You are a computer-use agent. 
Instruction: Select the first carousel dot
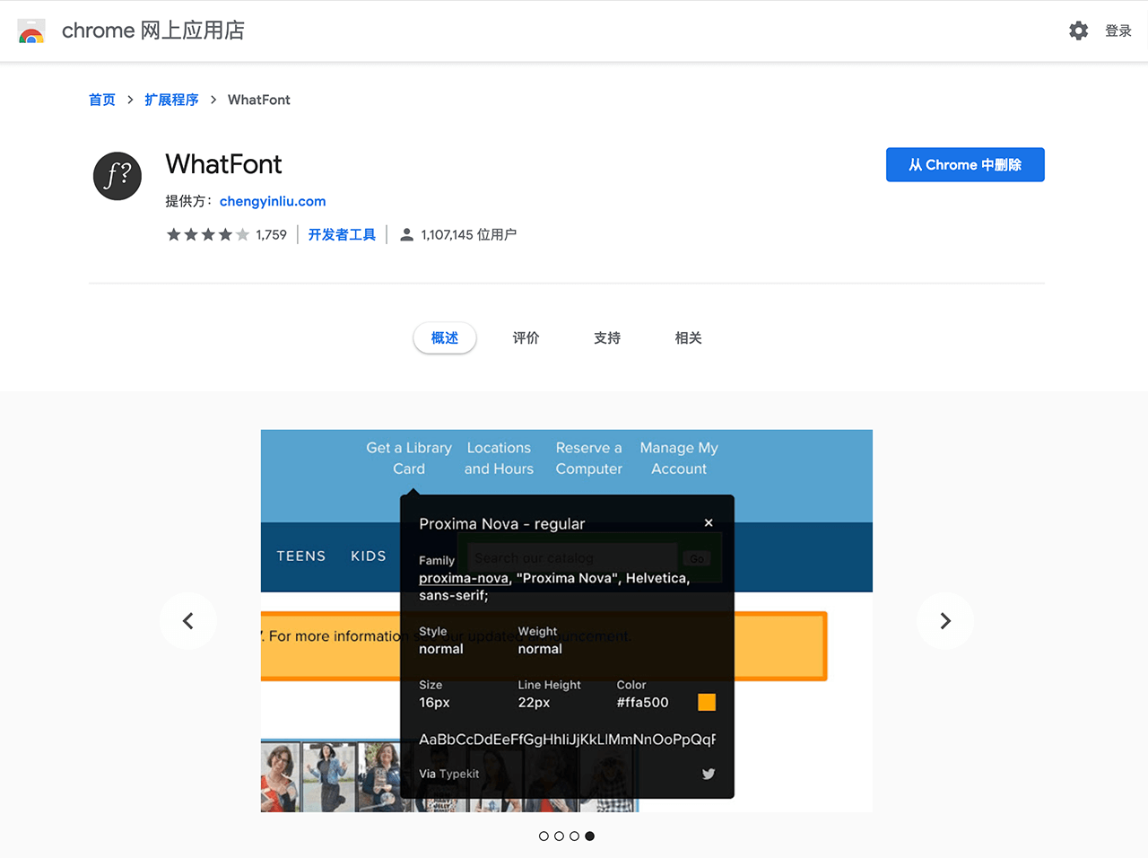point(544,836)
